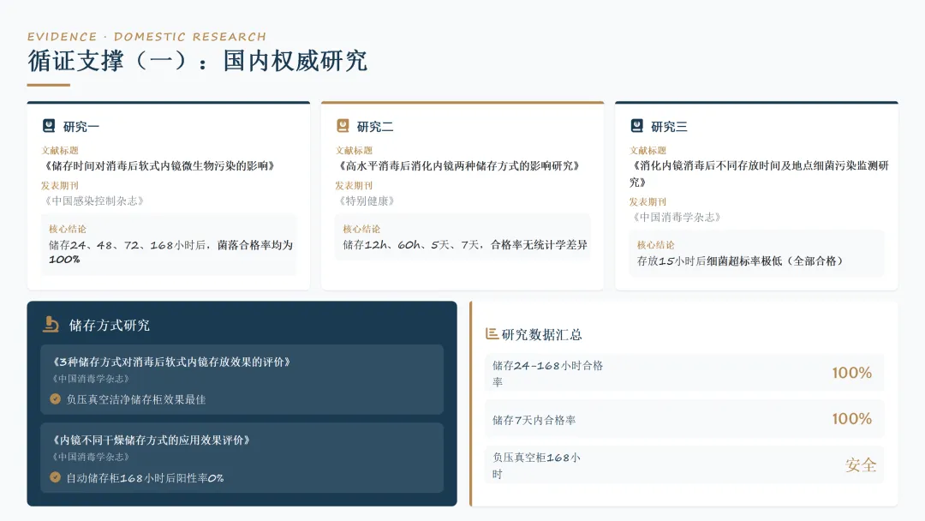Click the title 《高水平消毒后消化内镜两种储存方式的影响研究》
Viewport: 925px width, 521px height.
click(x=459, y=165)
